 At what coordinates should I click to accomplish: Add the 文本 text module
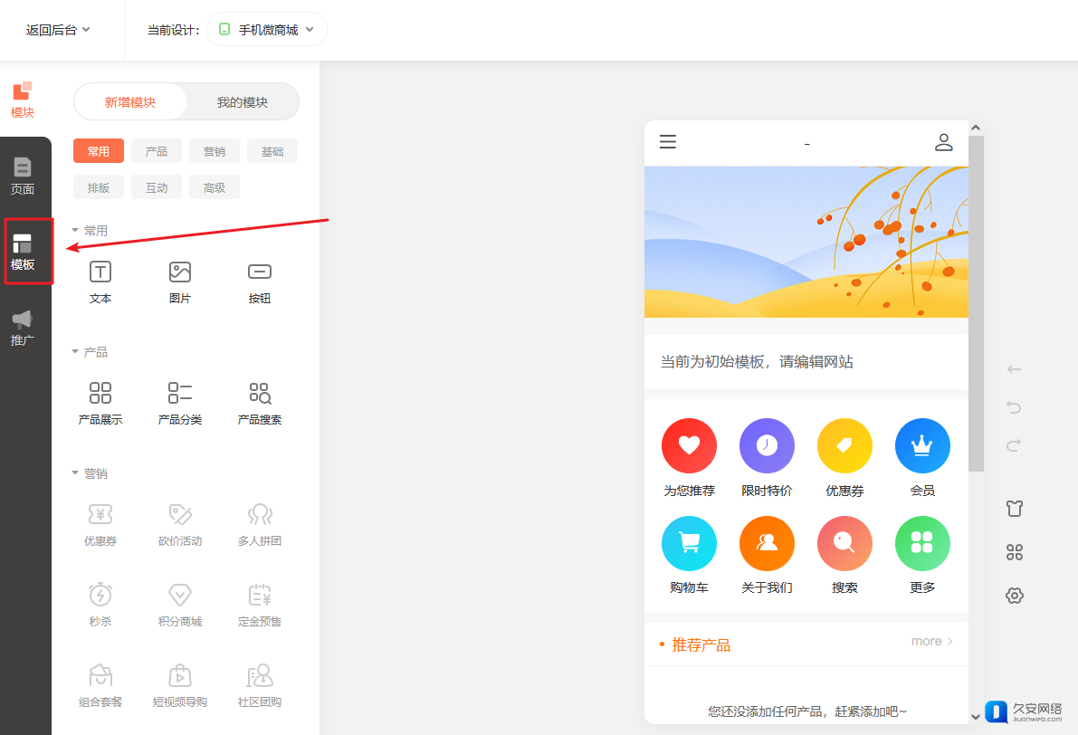click(100, 282)
